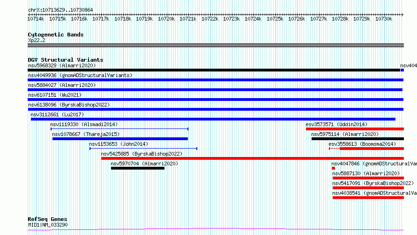The height and width of the screenshot is (235, 417).
Task: Click the thin blue nsv1119330 interval line
Action: (119, 129)
